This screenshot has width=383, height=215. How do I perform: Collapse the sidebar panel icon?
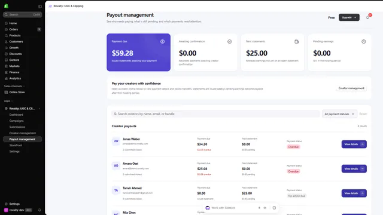[x=40, y=7]
